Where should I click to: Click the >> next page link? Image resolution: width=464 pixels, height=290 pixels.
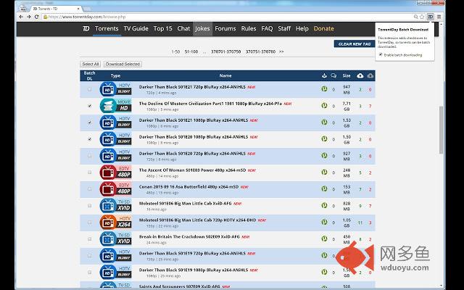click(x=281, y=51)
